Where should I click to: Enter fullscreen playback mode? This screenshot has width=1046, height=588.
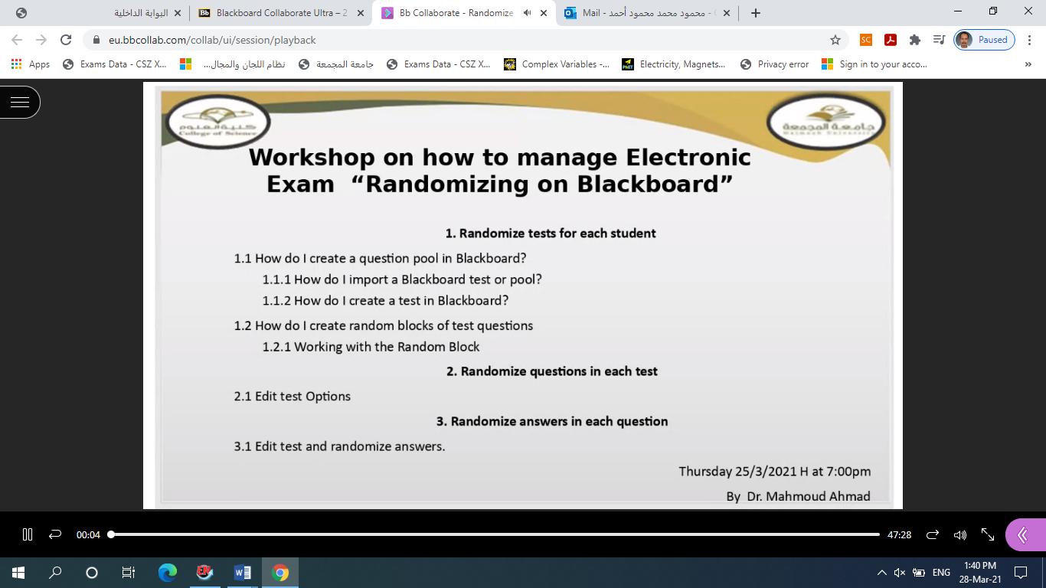click(x=988, y=534)
